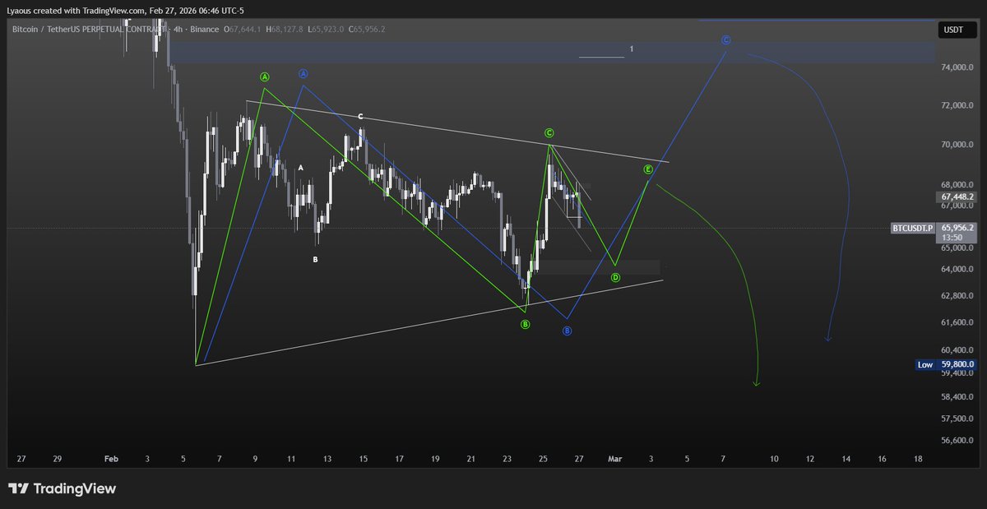Screen dimensions: 987x509
Task: Click the current price label 65,956.2
Action: [x=958, y=227]
